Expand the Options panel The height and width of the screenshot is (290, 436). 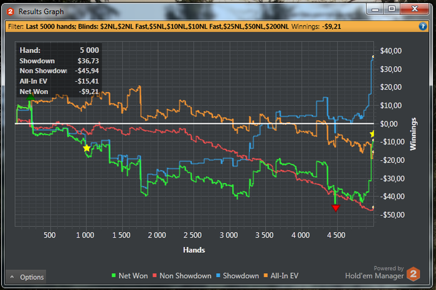(26, 277)
